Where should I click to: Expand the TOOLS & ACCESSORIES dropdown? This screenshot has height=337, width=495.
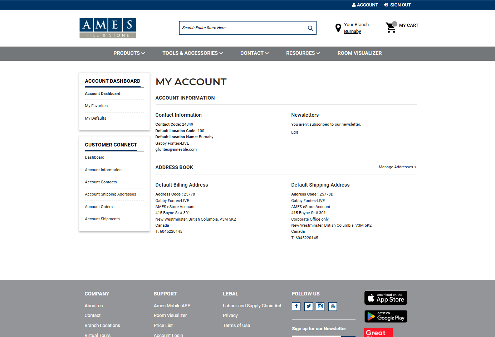pyautogui.click(x=192, y=53)
